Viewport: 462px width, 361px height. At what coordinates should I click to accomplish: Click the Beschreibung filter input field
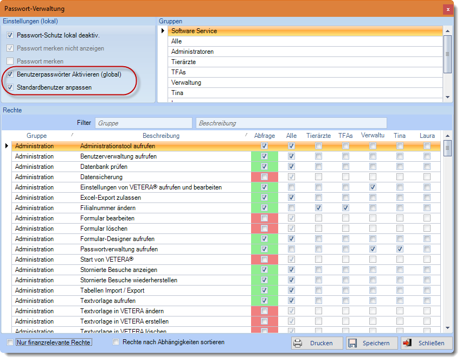[x=291, y=123]
